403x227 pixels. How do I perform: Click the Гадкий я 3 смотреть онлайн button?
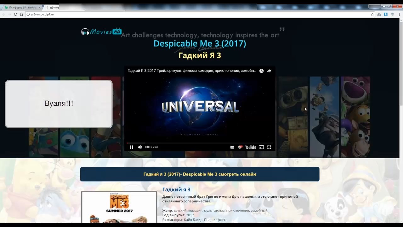point(200,174)
